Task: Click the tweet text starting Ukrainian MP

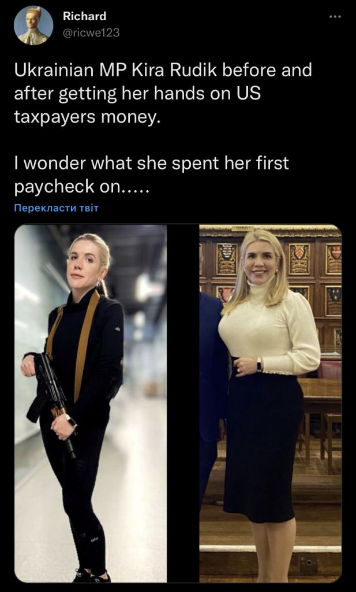Action: [163, 94]
